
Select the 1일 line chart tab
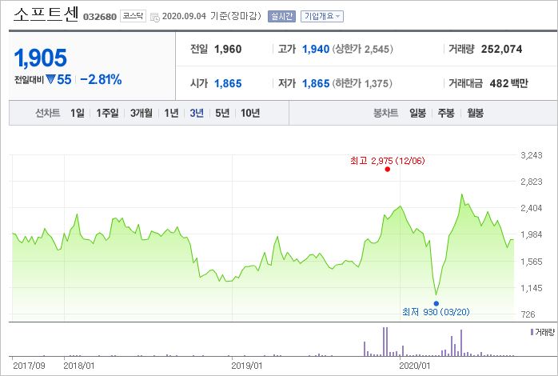(78, 114)
